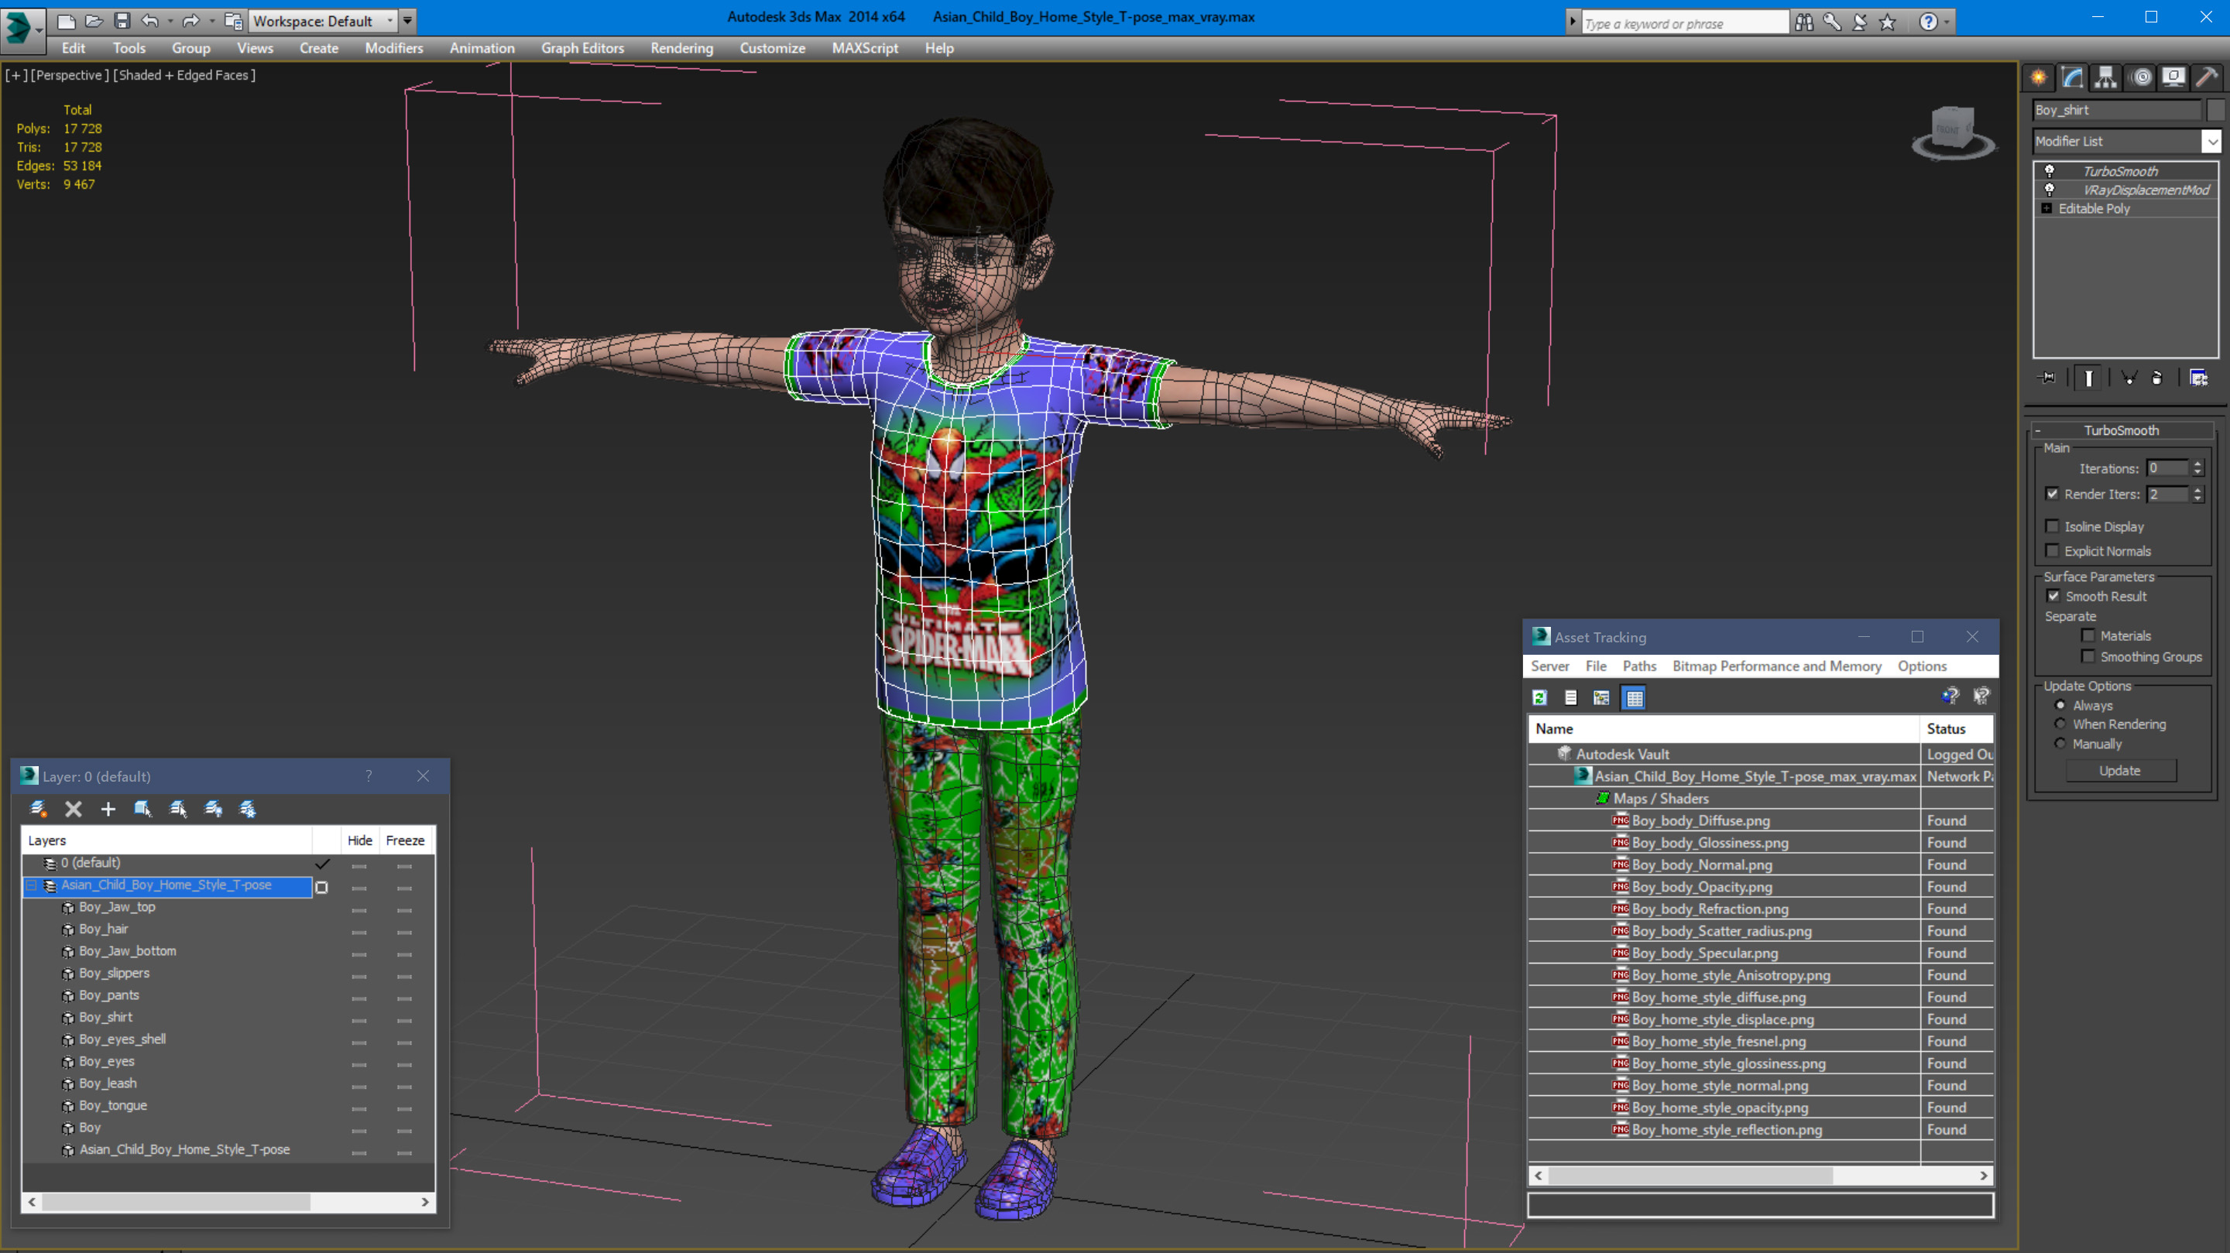Delete layer with the X icon
Screen dimensions: 2230x1253
click(x=74, y=809)
